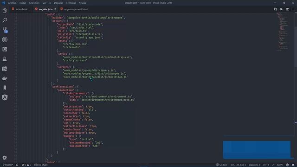Screen dimensions: 297x167
Task: Click the "budgets" key line
Action: click(x=72, y=136)
